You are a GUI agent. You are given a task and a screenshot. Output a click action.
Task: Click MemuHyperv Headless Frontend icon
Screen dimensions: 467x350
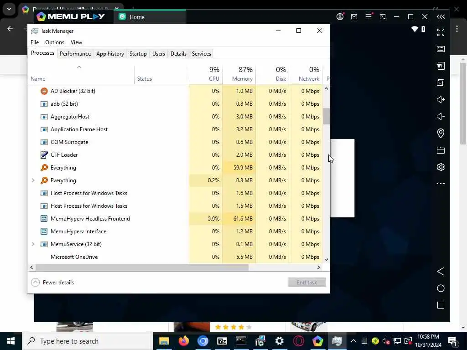pyautogui.click(x=44, y=219)
